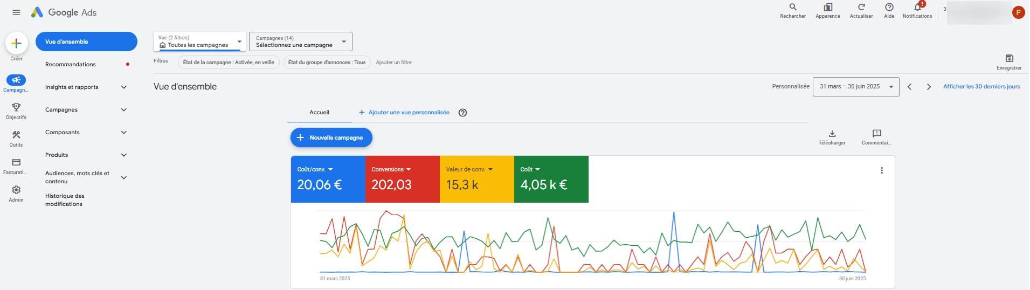
Task: Open the Sélectionnez une campagne dropdown
Action: [x=301, y=42]
